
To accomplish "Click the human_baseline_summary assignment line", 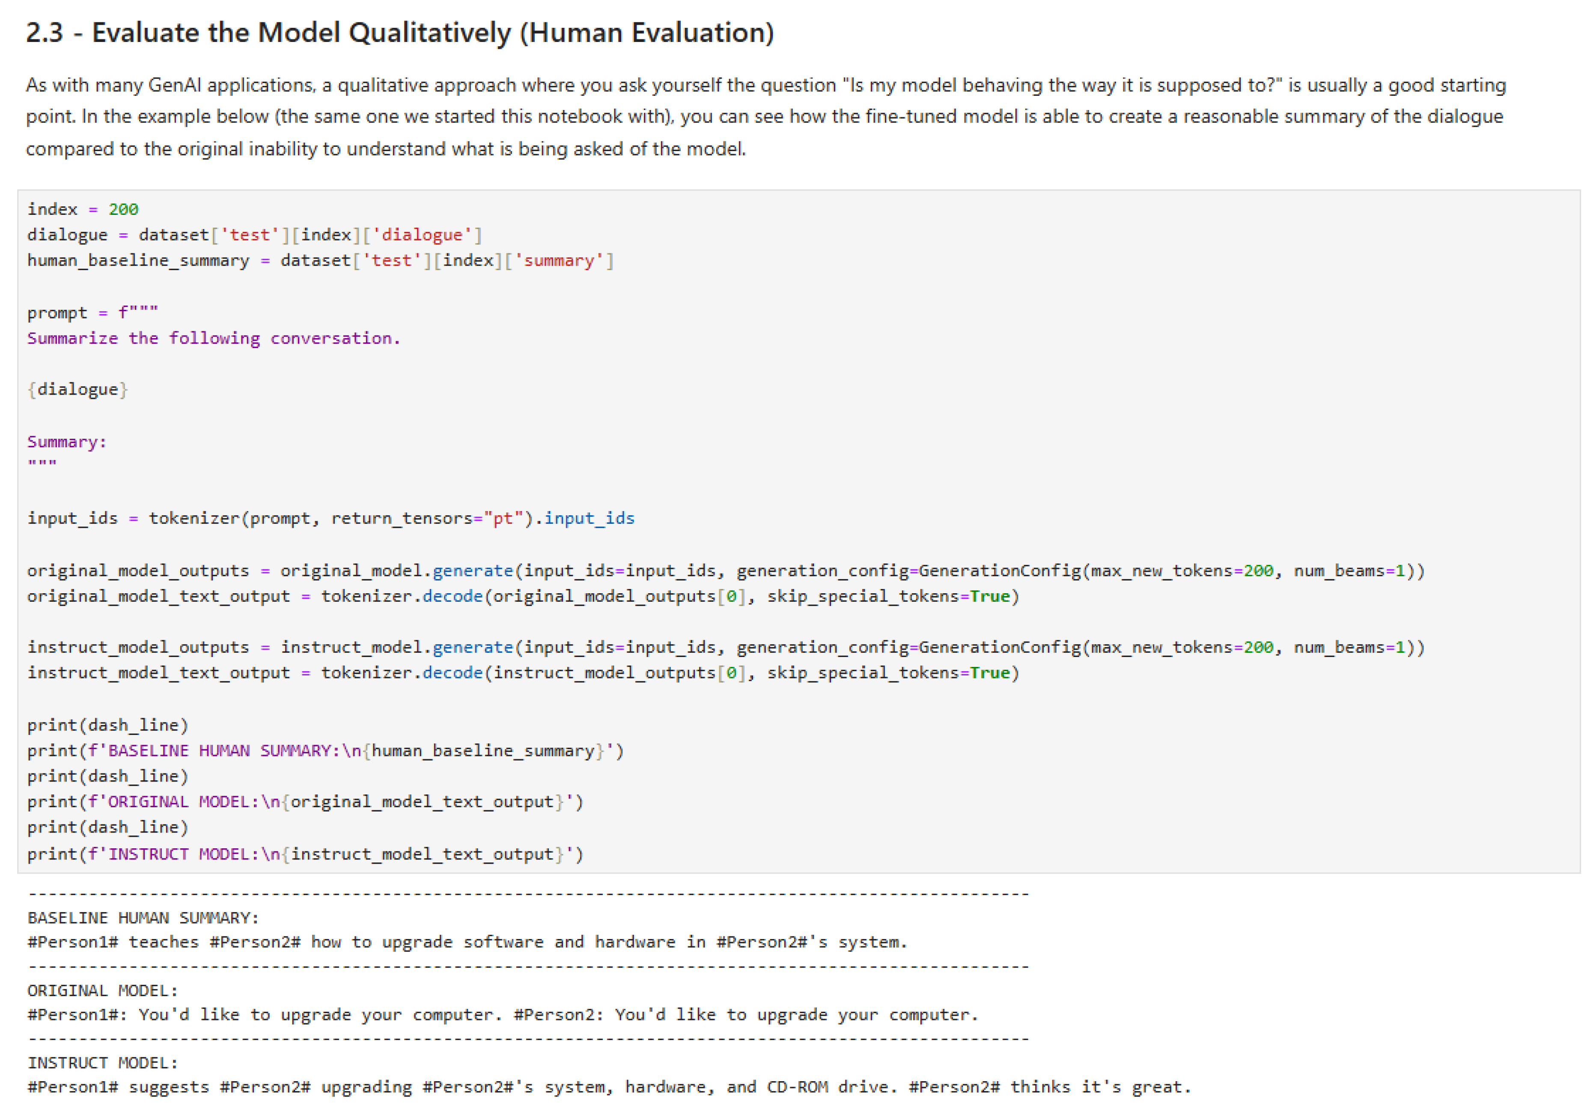I will tap(320, 261).
